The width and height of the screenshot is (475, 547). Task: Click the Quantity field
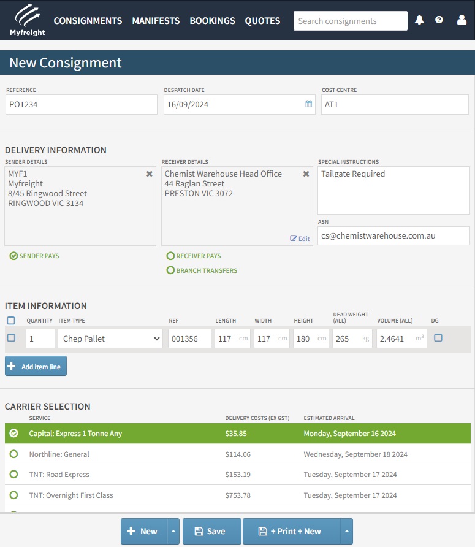click(x=40, y=339)
